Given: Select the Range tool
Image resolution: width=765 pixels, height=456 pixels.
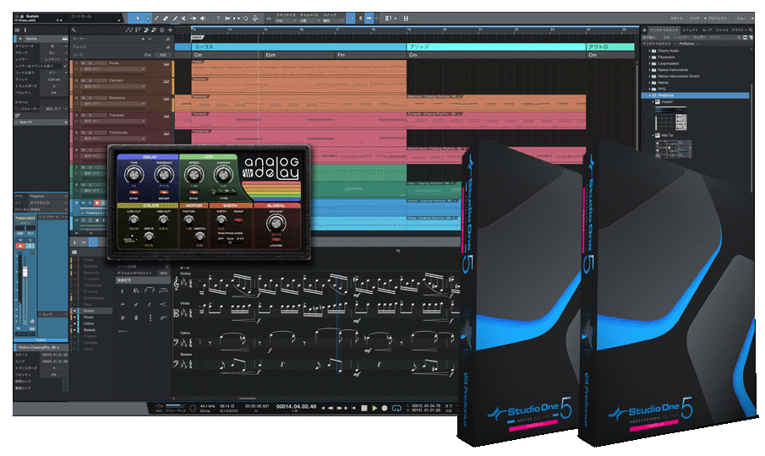Looking at the screenshot, I should [x=147, y=19].
